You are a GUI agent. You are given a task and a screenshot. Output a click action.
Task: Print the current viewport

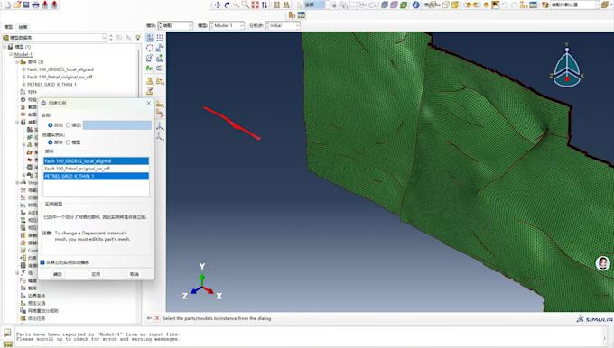pyautogui.click(x=35, y=5)
